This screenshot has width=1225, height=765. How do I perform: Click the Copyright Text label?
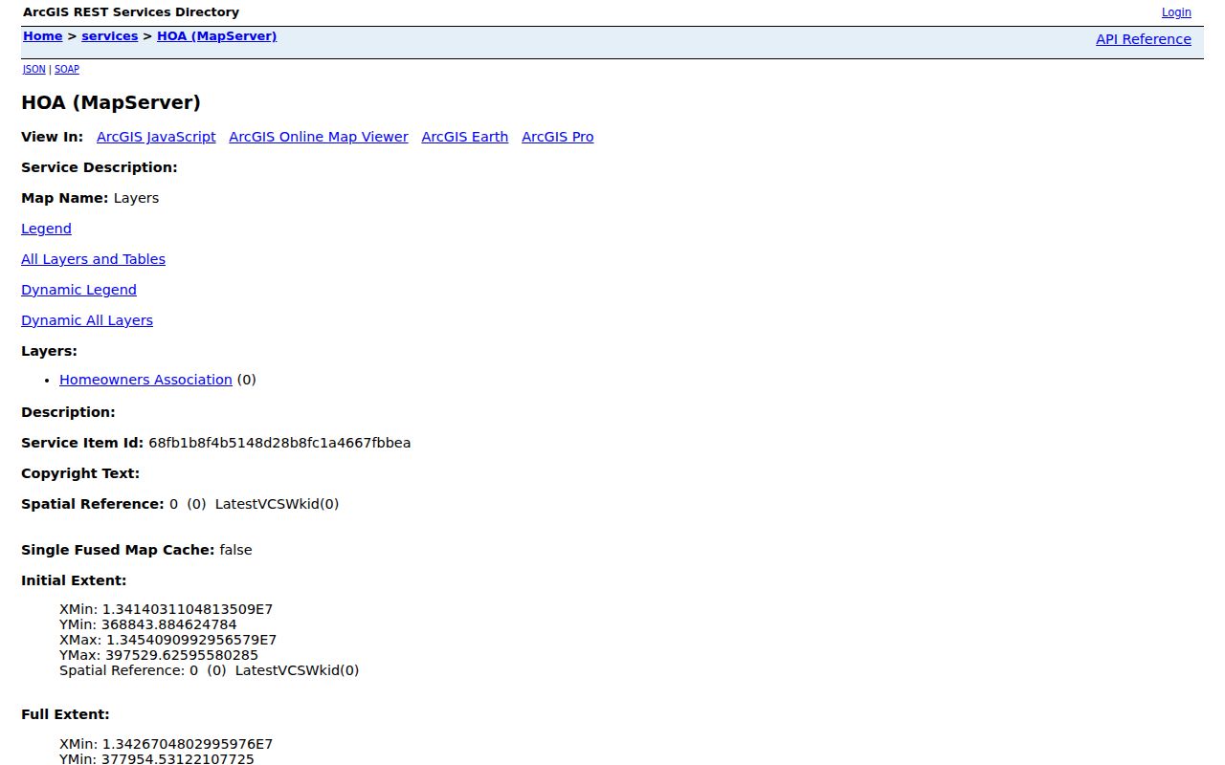[80, 473]
